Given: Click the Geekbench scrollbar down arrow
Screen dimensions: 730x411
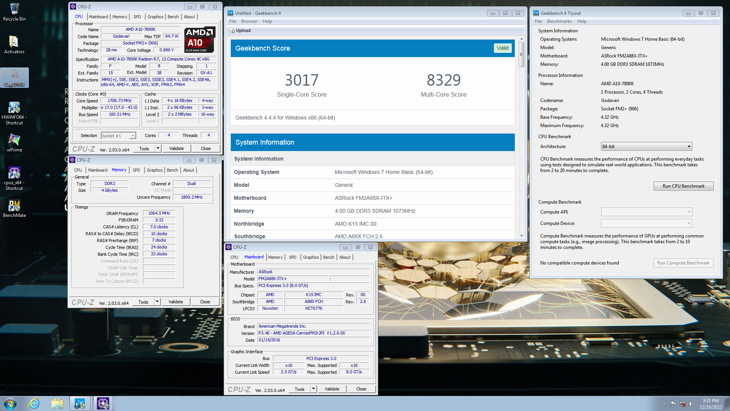Looking at the screenshot, I should coord(522,236).
